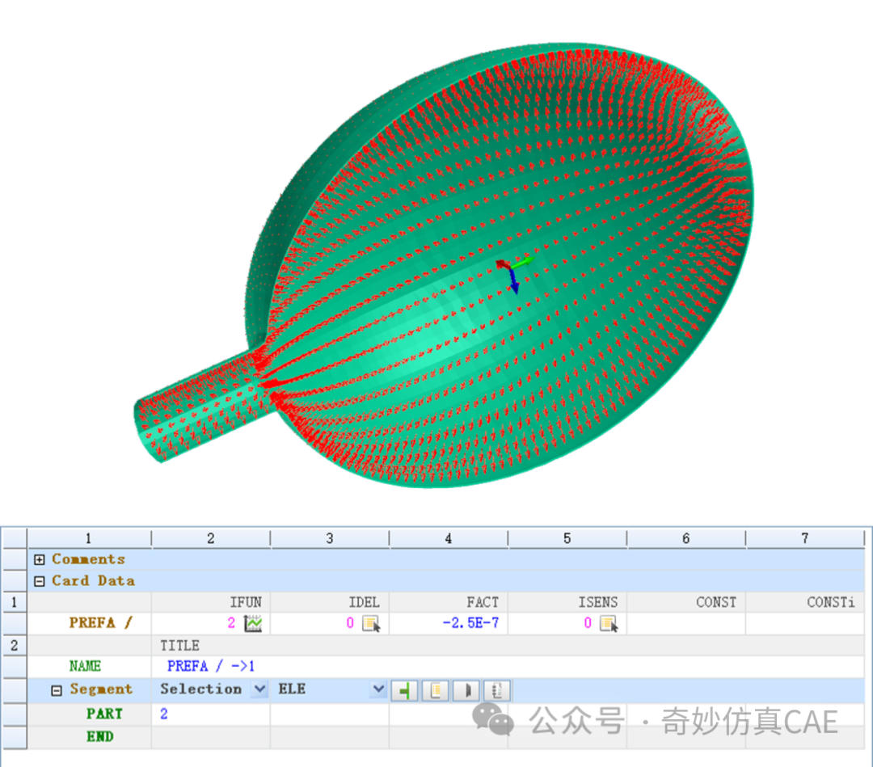Screen dimensions: 873x767
Task: Edit the ISENS value 0
Action: point(588,623)
